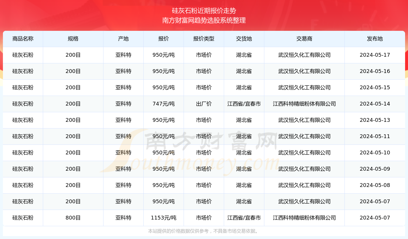This screenshot has width=408, height=239.
Task: Click the price 747元/吨
Action: [x=163, y=104]
